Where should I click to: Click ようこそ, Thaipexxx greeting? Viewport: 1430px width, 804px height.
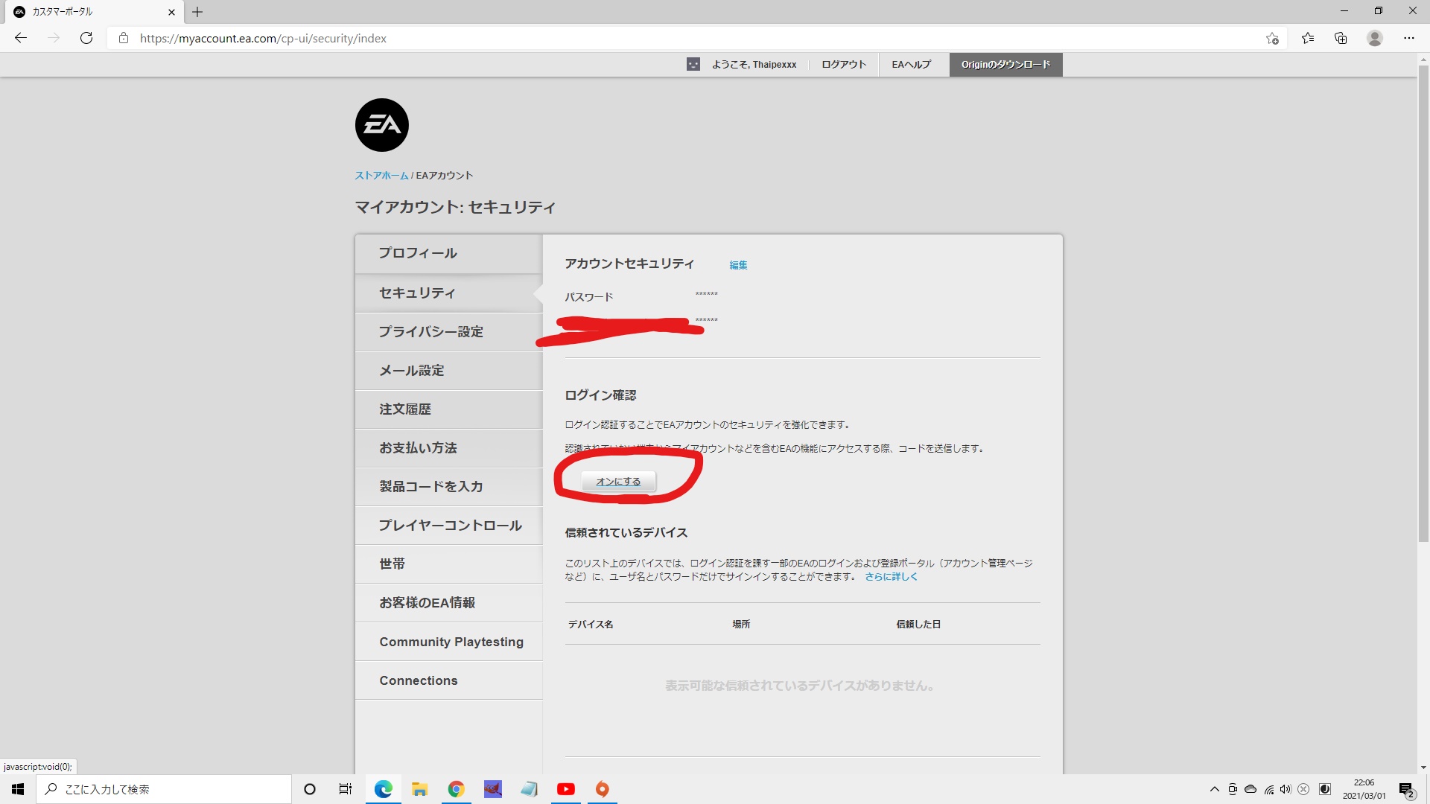click(x=754, y=65)
